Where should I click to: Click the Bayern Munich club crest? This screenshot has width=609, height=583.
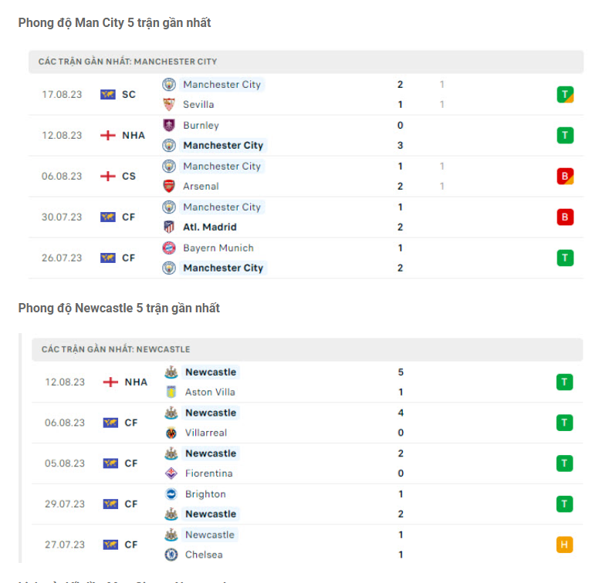point(169,248)
